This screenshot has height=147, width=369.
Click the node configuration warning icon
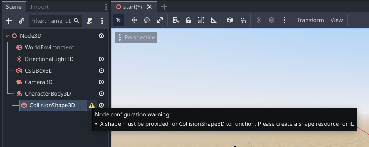pos(92,105)
